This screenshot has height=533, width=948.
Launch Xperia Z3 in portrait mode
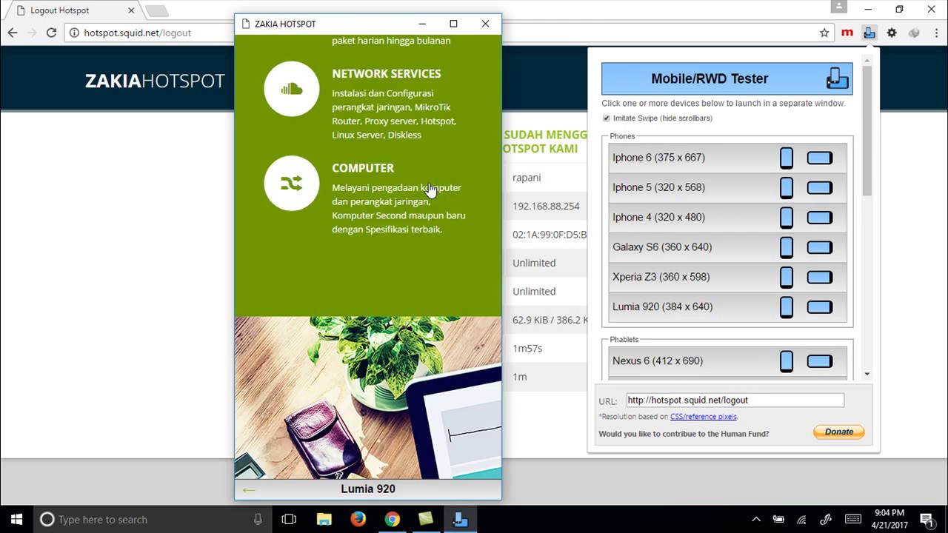coord(787,277)
